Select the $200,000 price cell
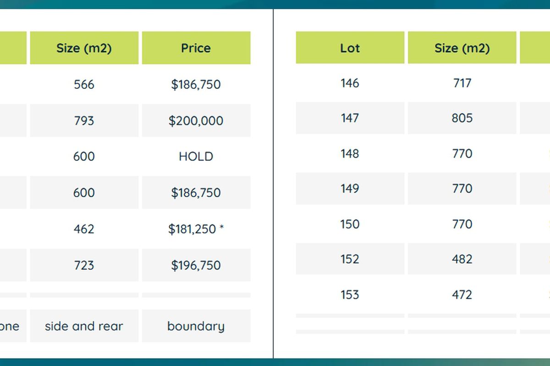 tap(196, 120)
